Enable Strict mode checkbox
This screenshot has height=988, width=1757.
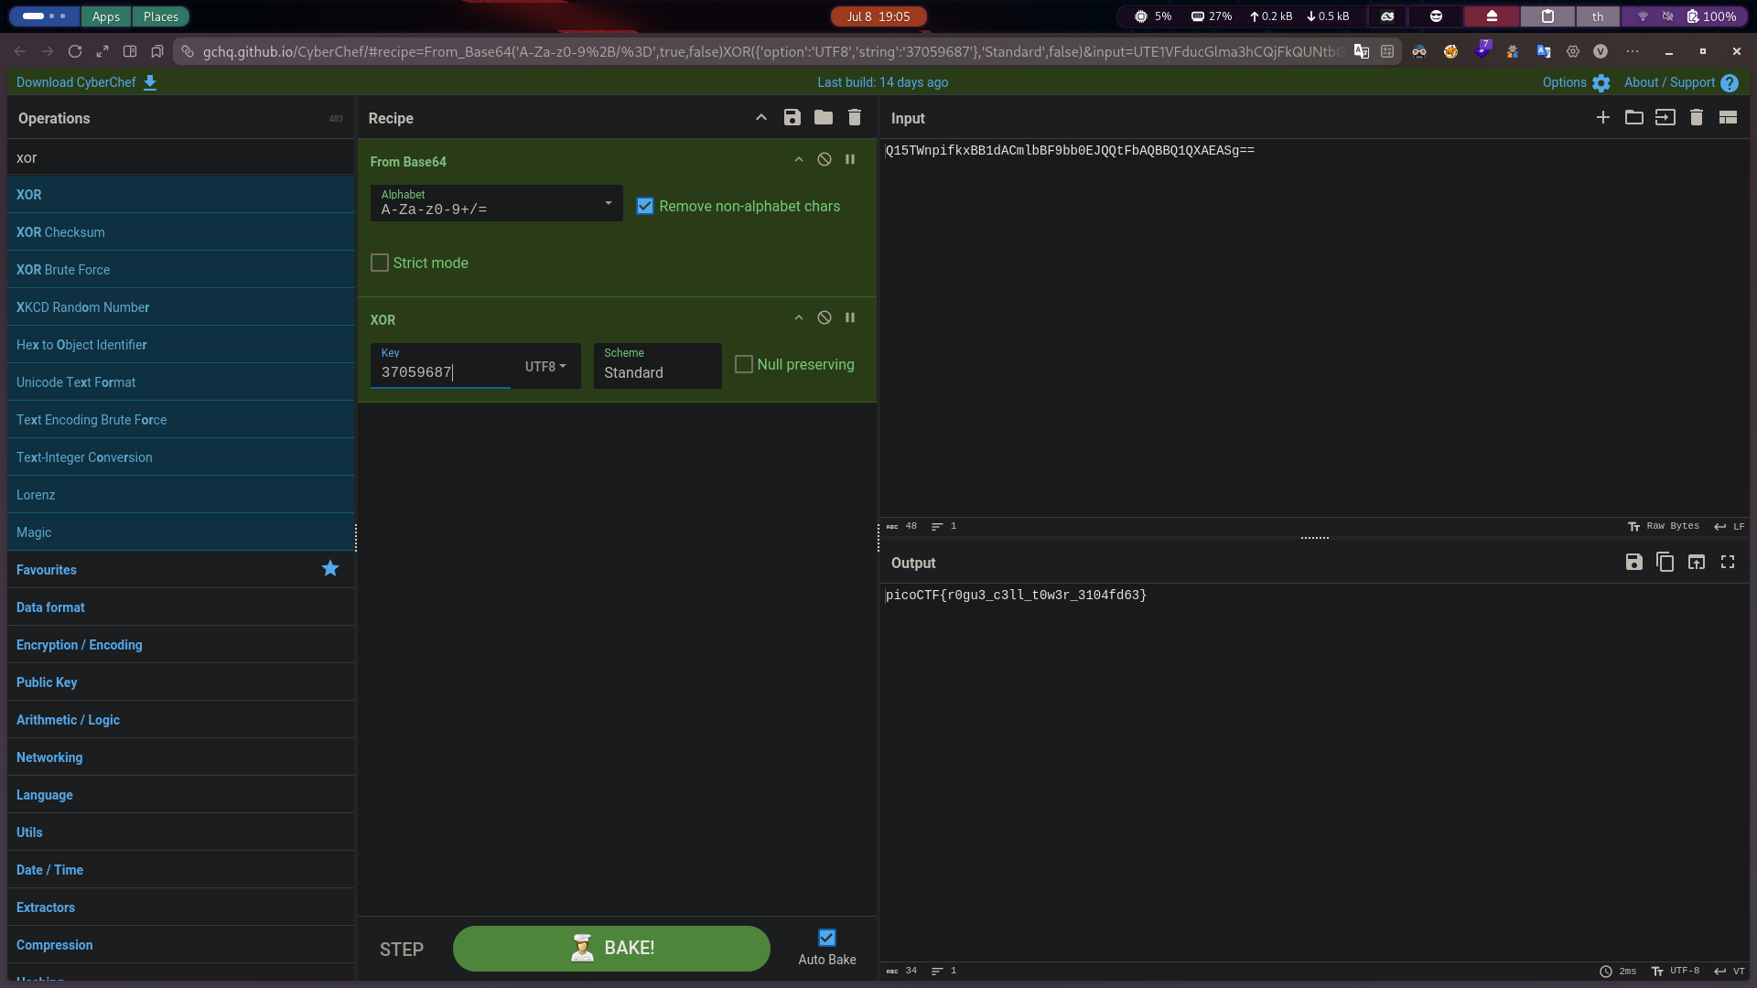pyautogui.click(x=380, y=263)
